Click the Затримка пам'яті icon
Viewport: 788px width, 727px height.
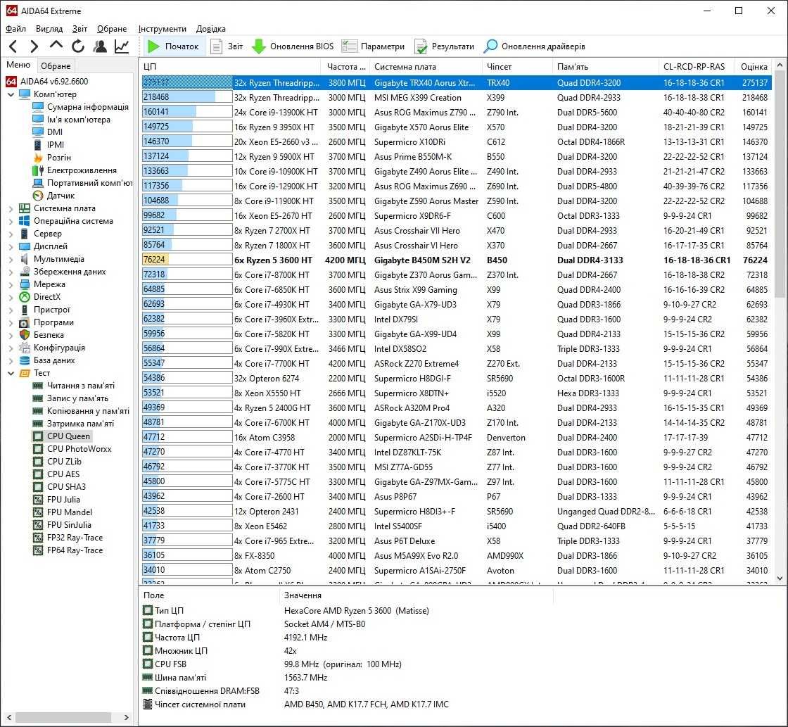tap(38, 424)
